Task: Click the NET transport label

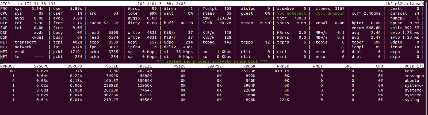Action: (x=25, y=42)
